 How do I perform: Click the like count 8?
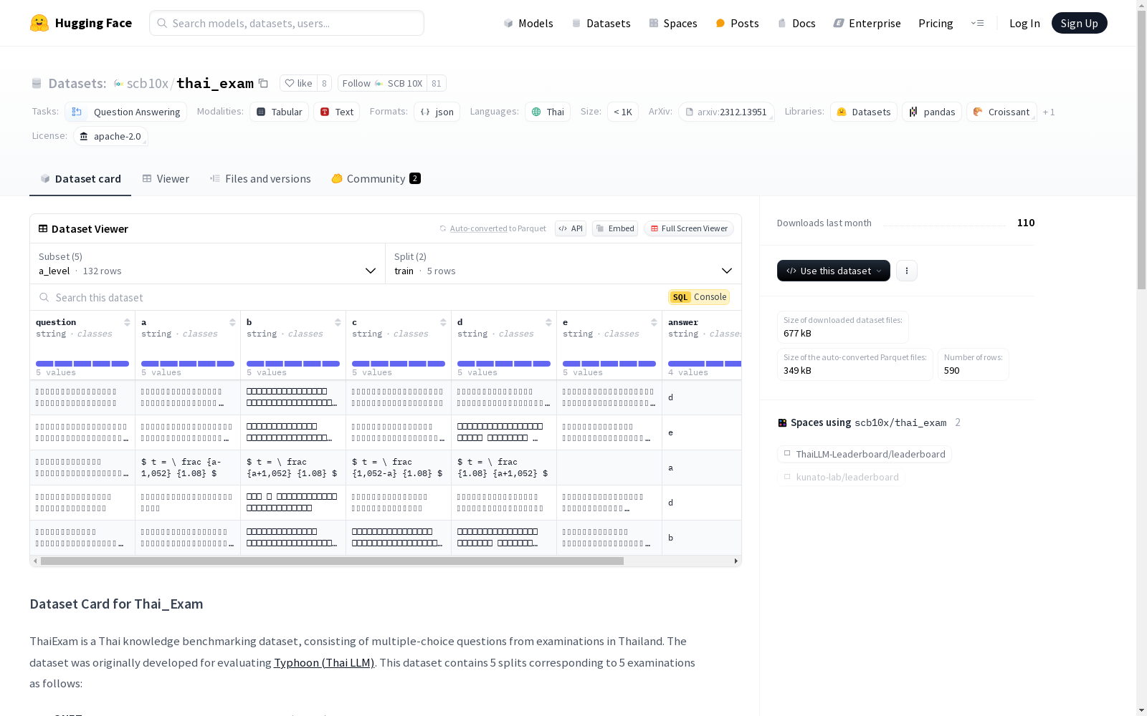pyautogui.click(x=324, y=83)
